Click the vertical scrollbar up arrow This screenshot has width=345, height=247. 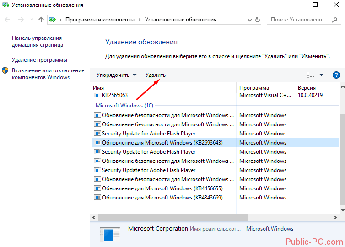tap(343, 86)
